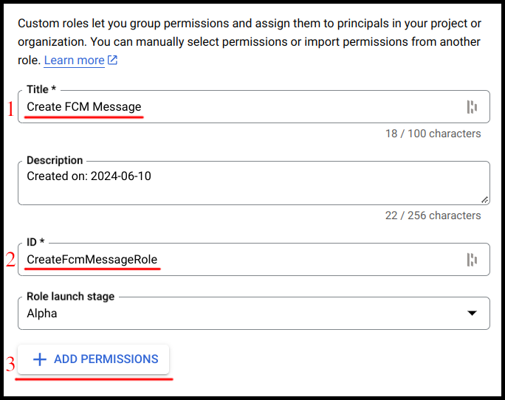Image resolution: width=505 pixels, height=400 pixels.
Task: Focus the Title field containing Create FCM Message
Action: [x=236, y=107]
